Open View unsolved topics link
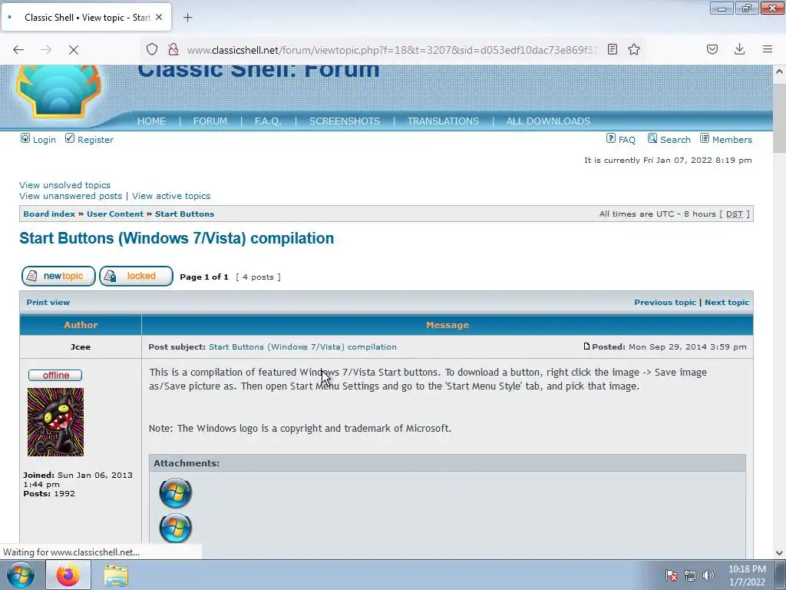786x590 pixels. (x=64, y=185)
